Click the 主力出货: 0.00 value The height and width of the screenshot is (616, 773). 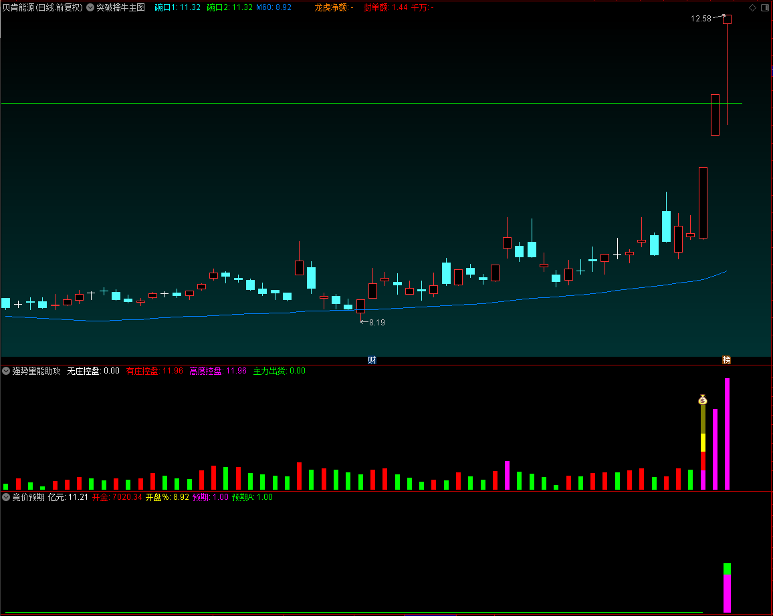pos(279,371)
